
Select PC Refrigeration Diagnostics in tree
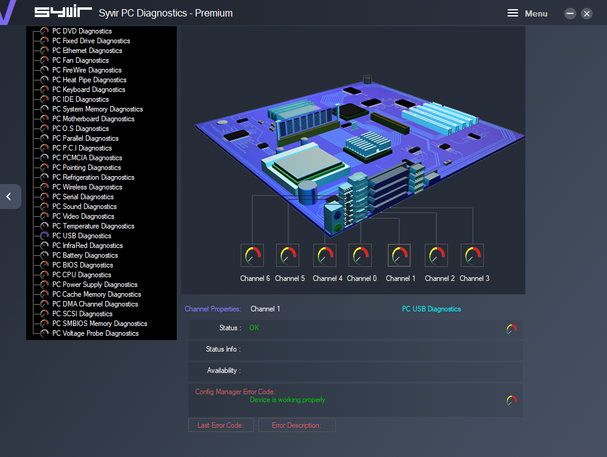(93, 177)
